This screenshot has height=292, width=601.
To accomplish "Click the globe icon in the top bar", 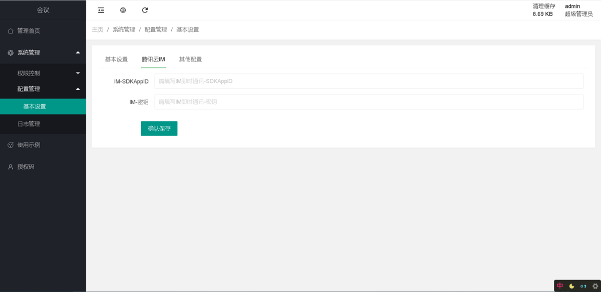I will pos(123,10).
